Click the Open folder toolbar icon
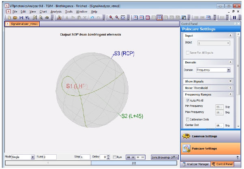The width and height of the screenshot is (244, 169). coord(15,17)
